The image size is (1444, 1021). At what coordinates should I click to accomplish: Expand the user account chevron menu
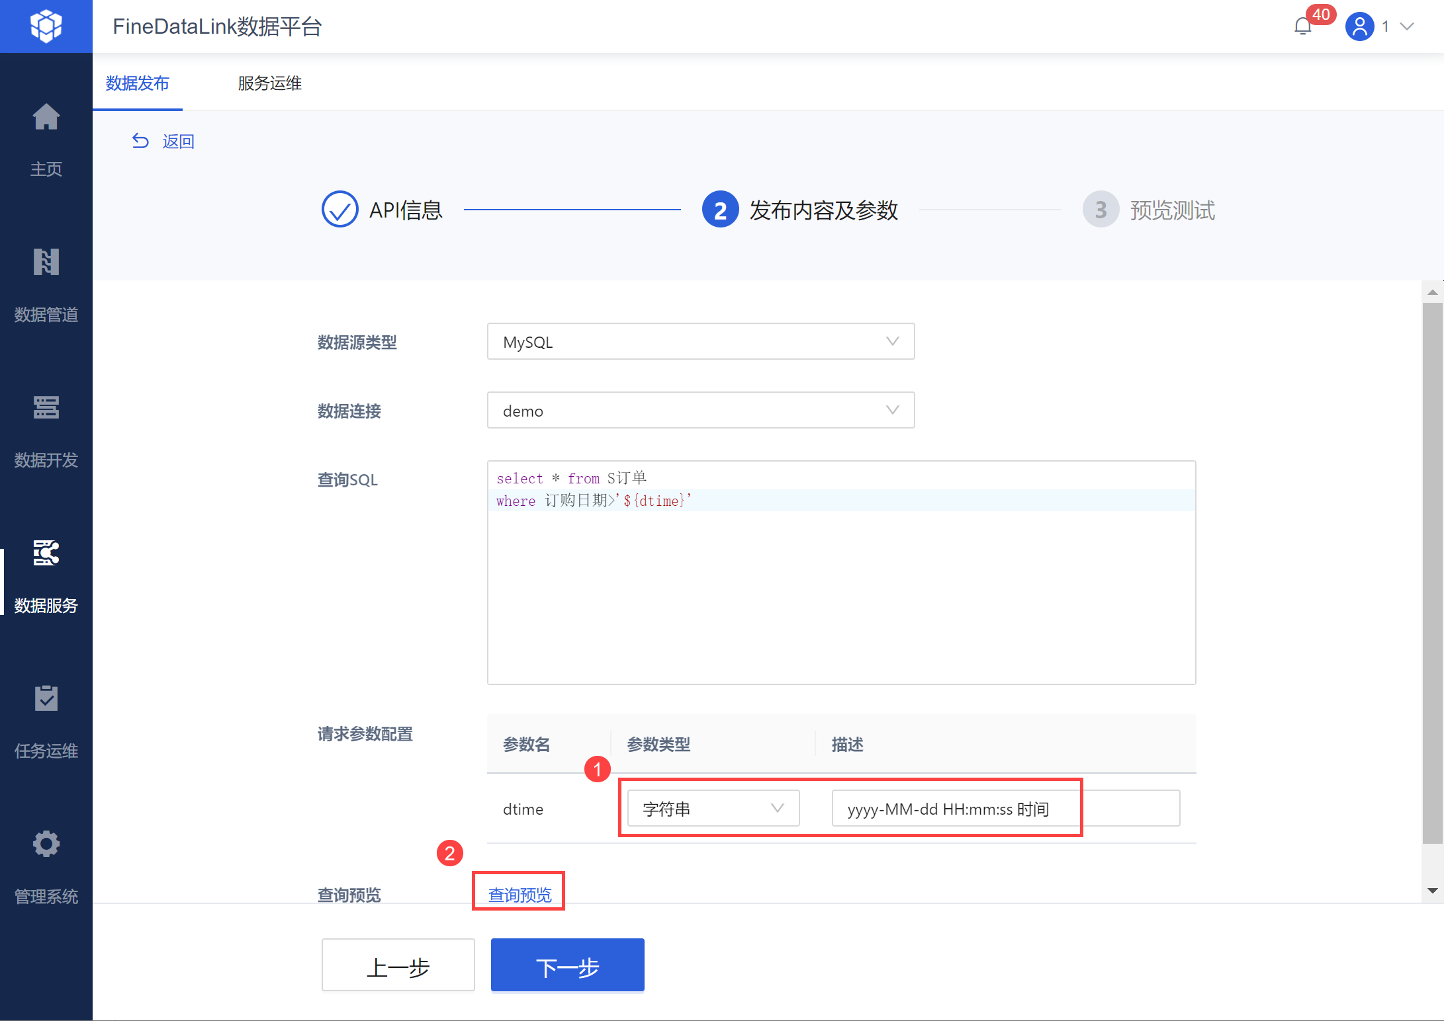(x=1408, y=26)
